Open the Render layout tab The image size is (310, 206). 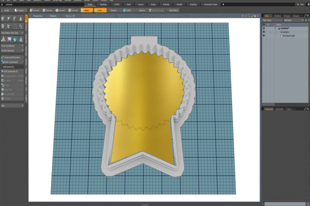pyautogui.click(x=179, y=4)
